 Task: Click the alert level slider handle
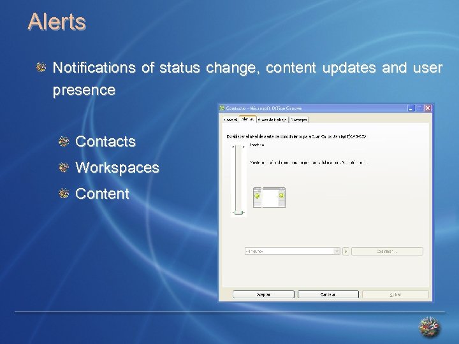tap(239, 212)
